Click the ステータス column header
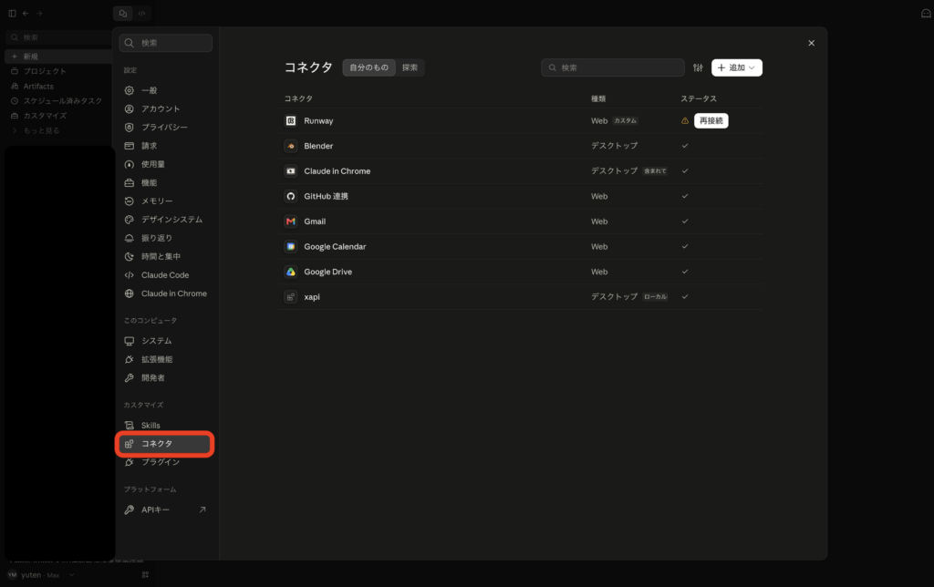The image size is (934, 587). pos(699,98)
